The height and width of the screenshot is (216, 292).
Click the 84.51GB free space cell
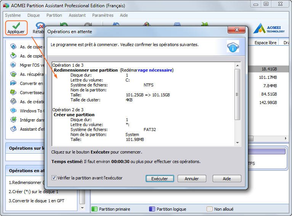(x=269, y=94)
